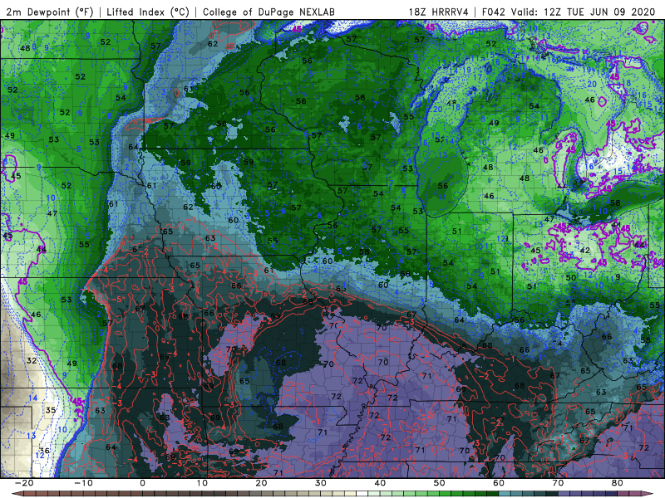This screenshot has width=665, height=498.
Task: Click the "2m Dewpoint (°F)" header label
Action: 50,12
